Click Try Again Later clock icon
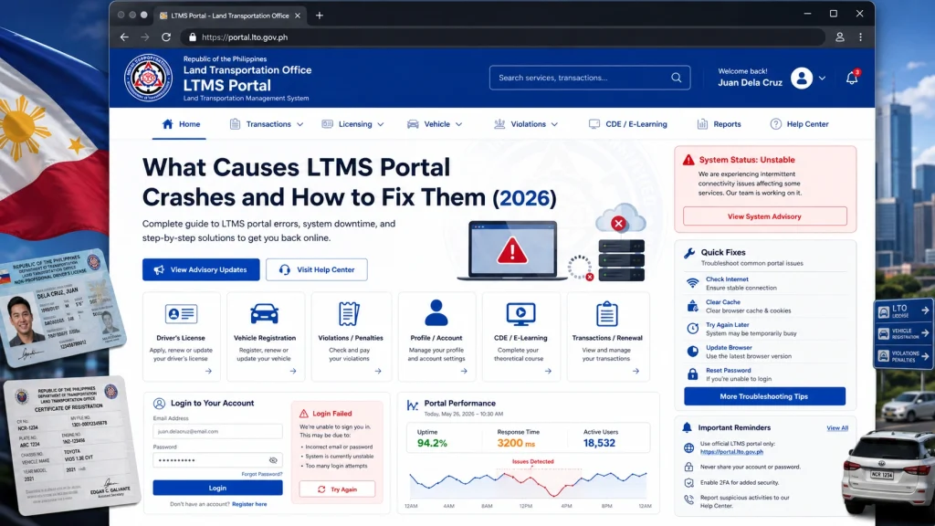 click(x=692, y=328)
